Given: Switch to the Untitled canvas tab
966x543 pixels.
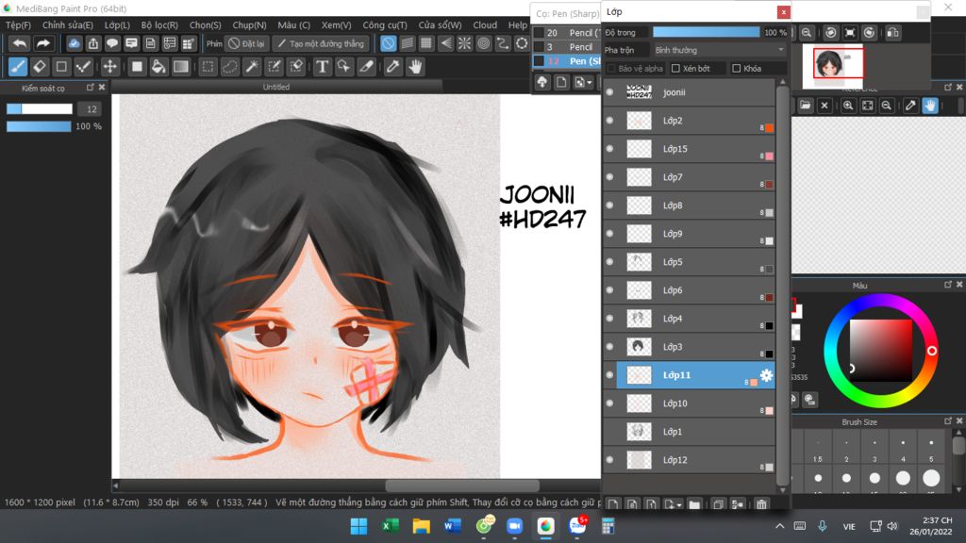Looking at the screenshot, I should coord(276,87).
